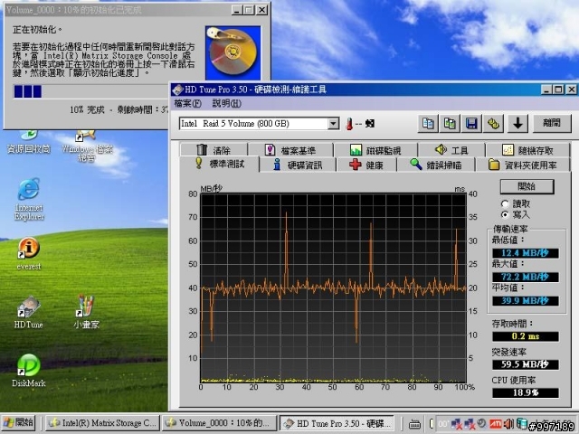
Task: Click the first disconnected network tray icon
Action: click(456, 424)
